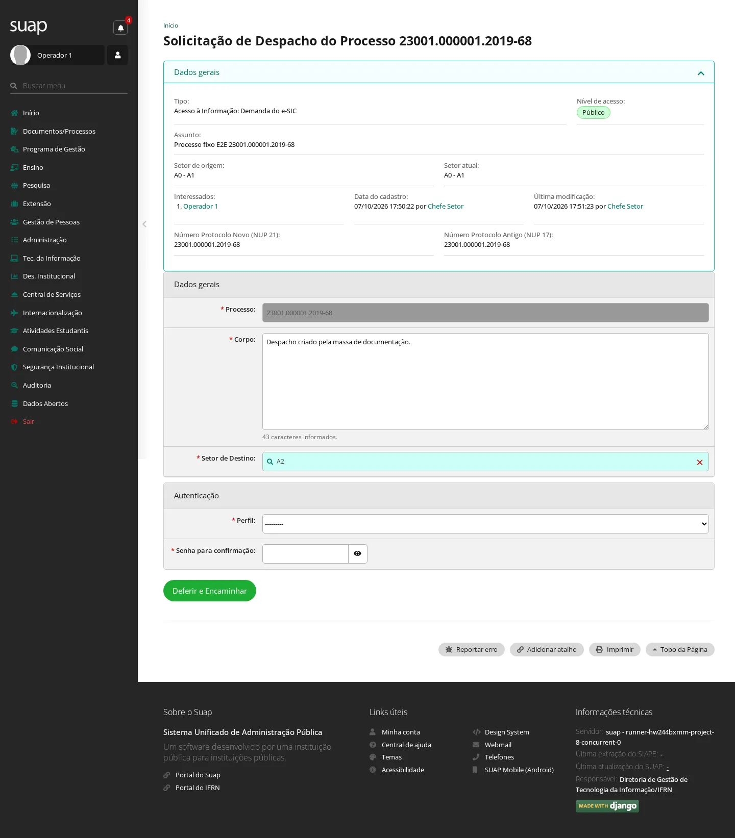Open the Perfil dropdown
The height and width of the screenshot is (838, 735).
pyautogui.click(x=485, y=524)
